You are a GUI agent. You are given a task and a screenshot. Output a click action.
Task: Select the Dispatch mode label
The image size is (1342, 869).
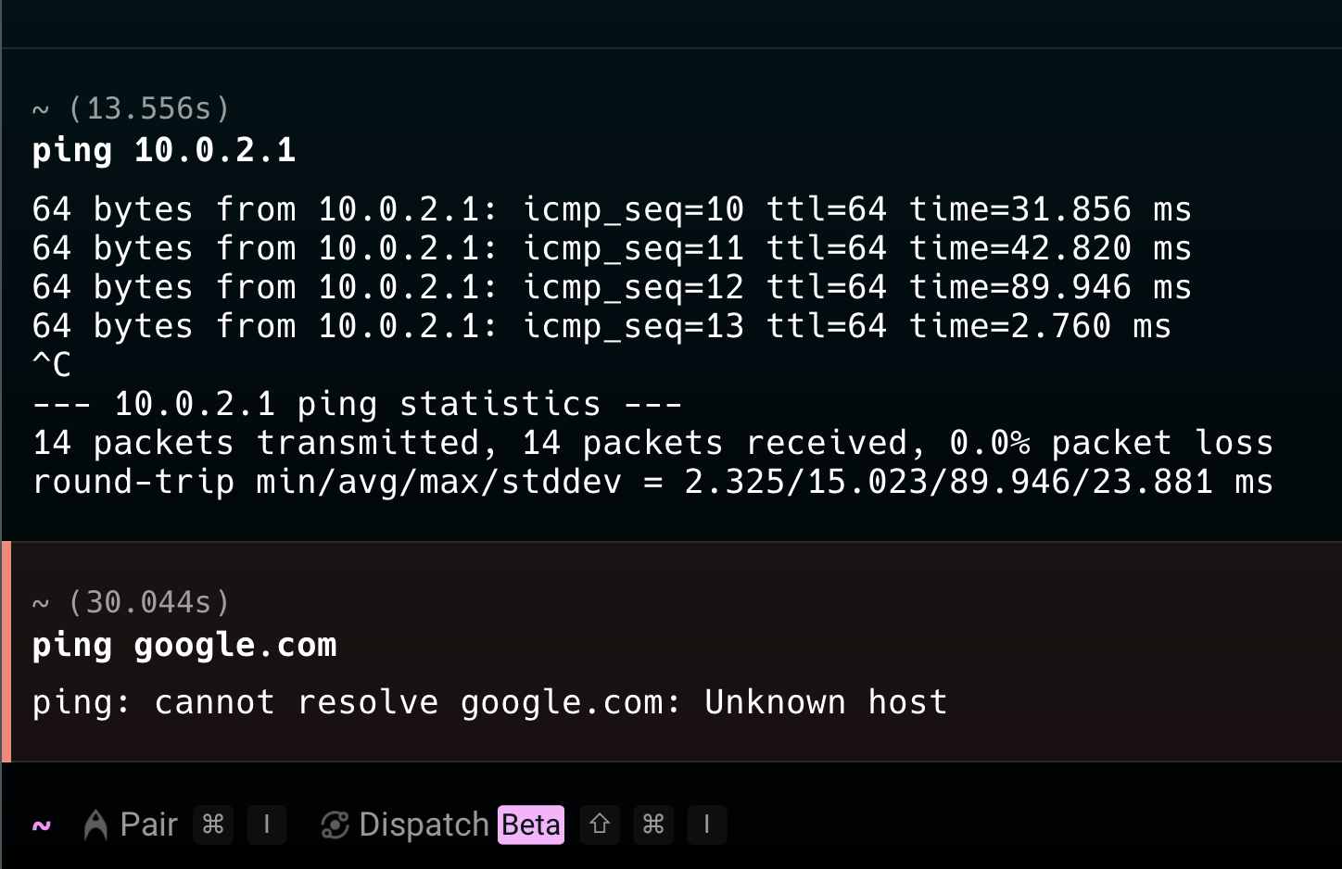pyautogui.click(x=424, y=825)
